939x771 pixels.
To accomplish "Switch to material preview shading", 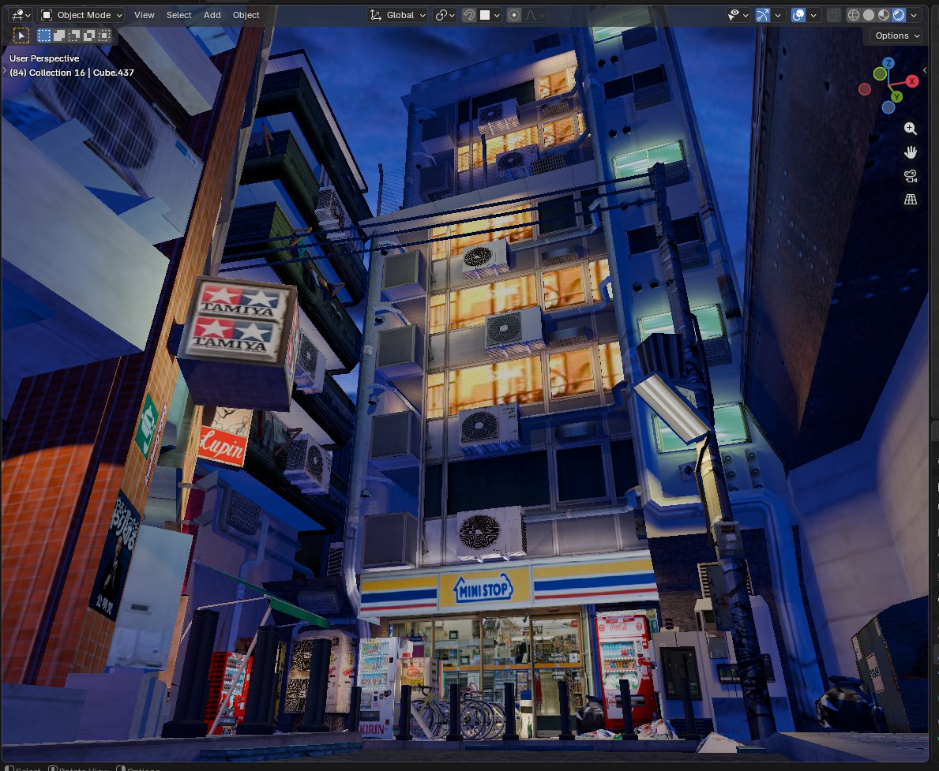I will pyautogui.click(x=883, y=15).
